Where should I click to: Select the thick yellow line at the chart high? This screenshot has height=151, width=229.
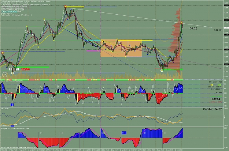pos(75,7)
